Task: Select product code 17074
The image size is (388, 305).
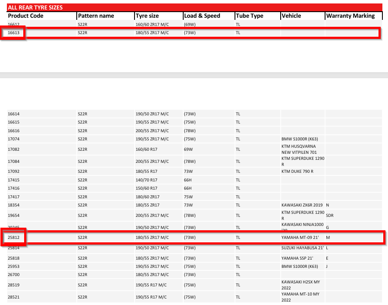Action: [x=14, y=139]
